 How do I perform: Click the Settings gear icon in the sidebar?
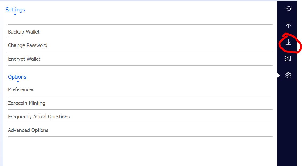tap(288, 75)
